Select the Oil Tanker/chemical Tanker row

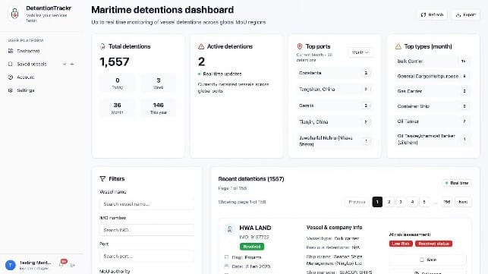pyautogui.click(x=433, y=139)
